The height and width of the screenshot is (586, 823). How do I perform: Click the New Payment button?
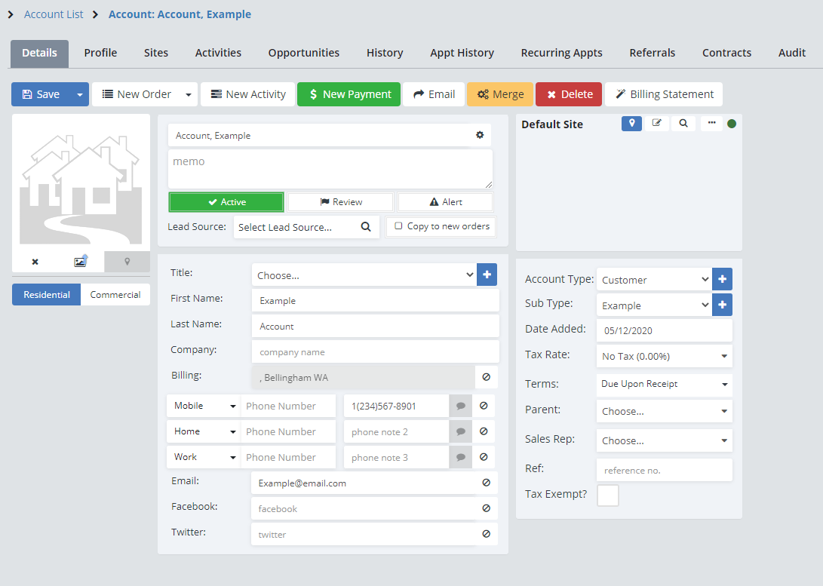click(349, 94)
